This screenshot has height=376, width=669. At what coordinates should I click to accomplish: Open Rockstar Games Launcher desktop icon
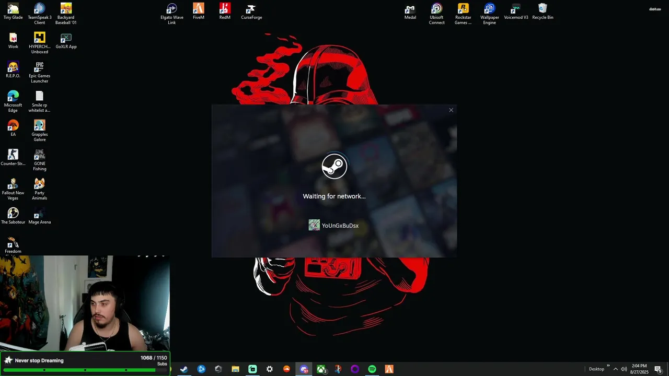[463, 14]
